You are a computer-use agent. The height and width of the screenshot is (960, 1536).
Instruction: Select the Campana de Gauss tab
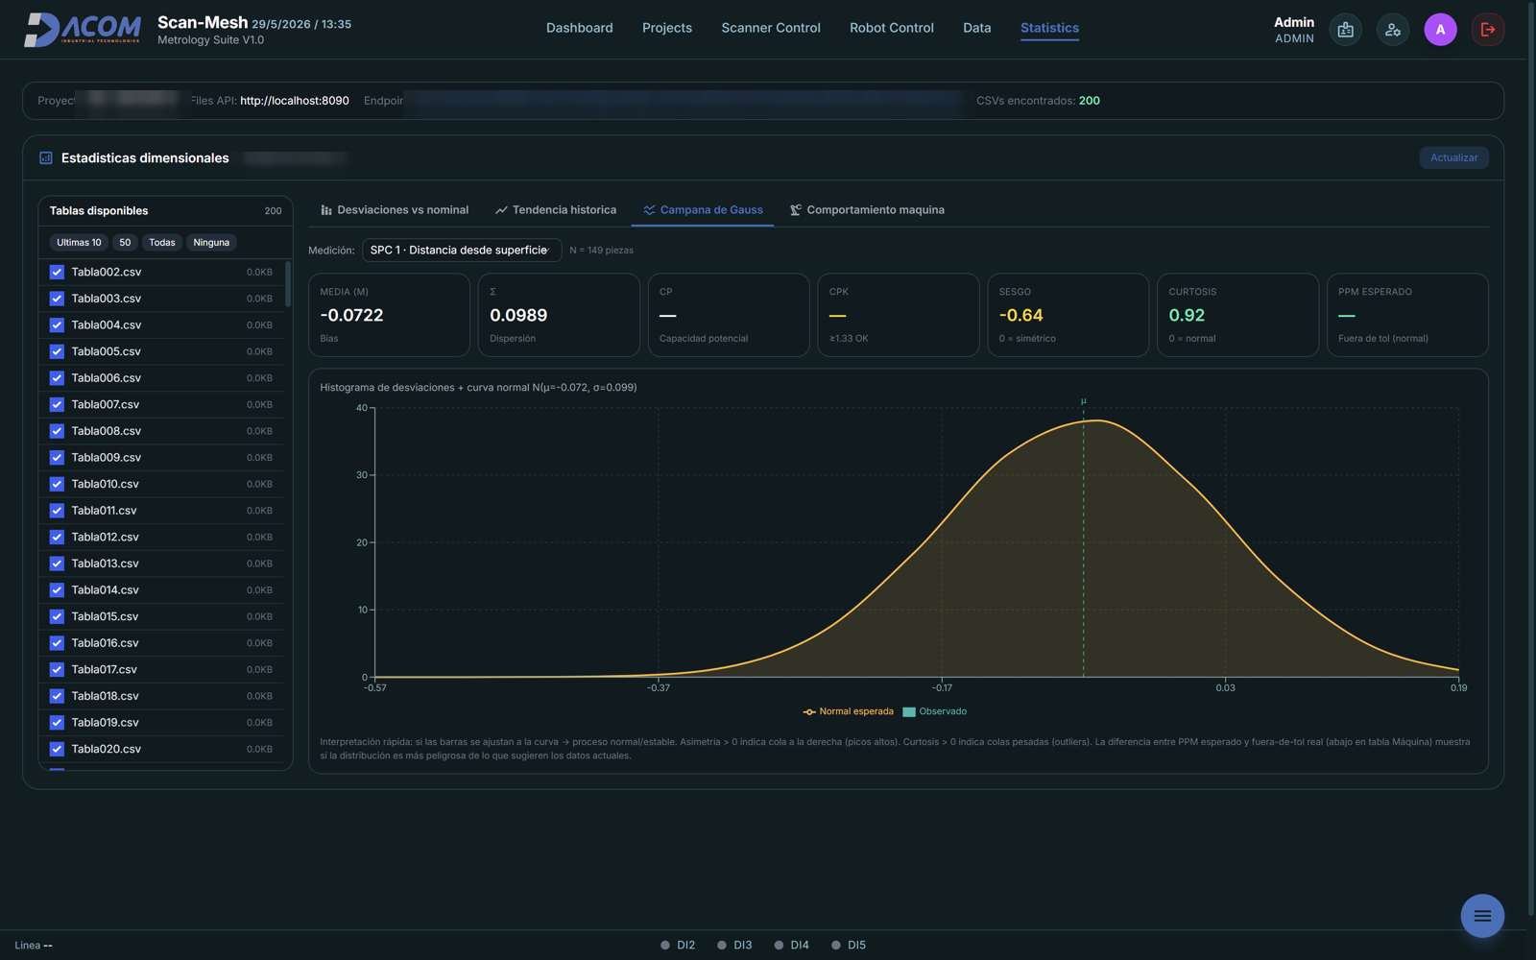pos(703,210)
